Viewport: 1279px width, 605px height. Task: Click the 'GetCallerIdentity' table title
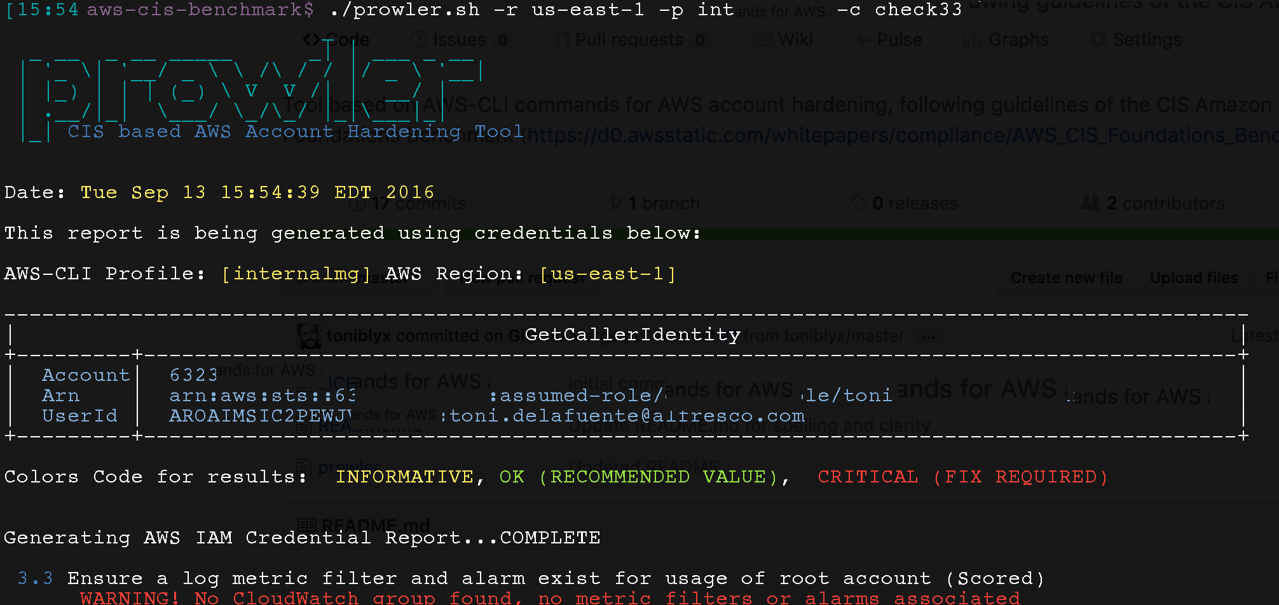633,335
